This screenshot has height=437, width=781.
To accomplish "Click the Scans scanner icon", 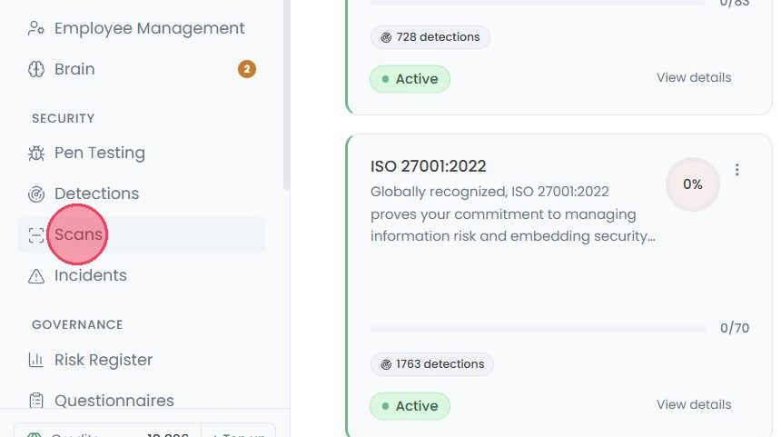I will click(x=35, y=234).
